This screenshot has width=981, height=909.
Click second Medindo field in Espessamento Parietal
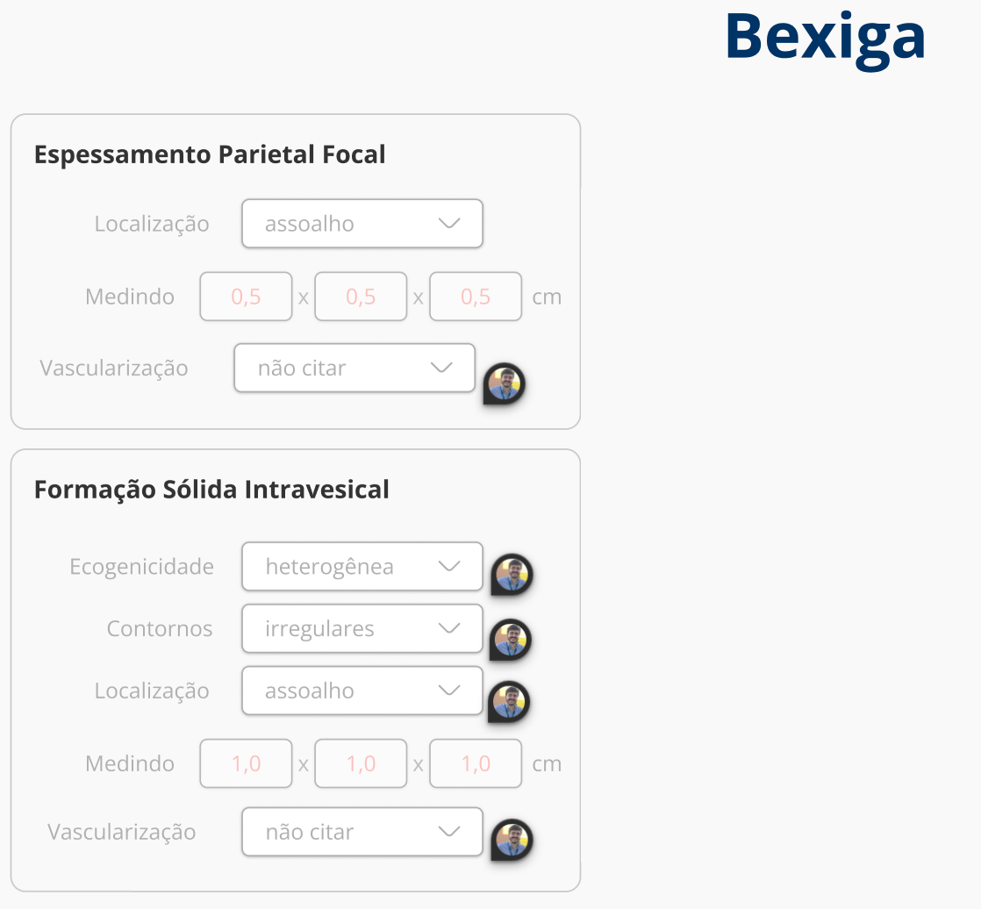tap(361, 297)
